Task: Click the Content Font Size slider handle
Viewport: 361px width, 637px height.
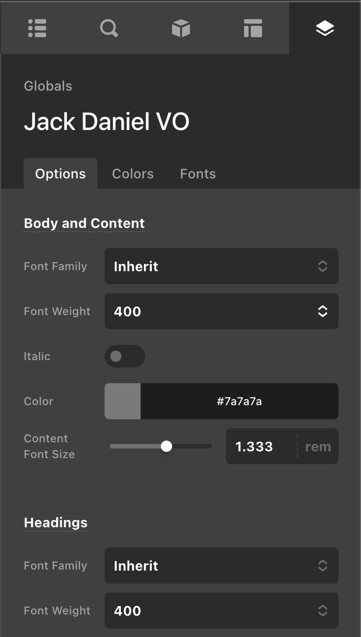Action: click(x=166, y=446)
